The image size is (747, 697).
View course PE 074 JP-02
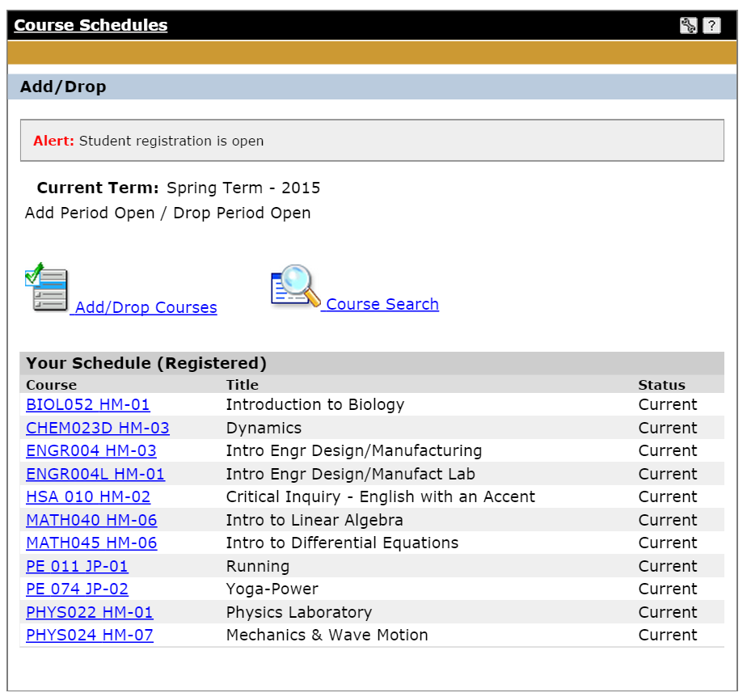77,589
